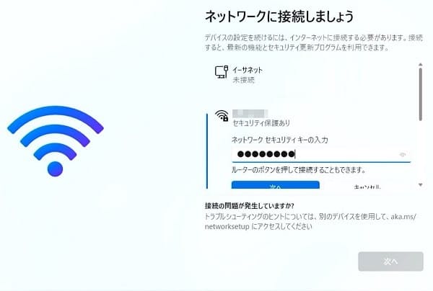433x291 pixels.
Task: Click the ネットワークに接続しましょう heading
Action: click(x=279, y=17)
